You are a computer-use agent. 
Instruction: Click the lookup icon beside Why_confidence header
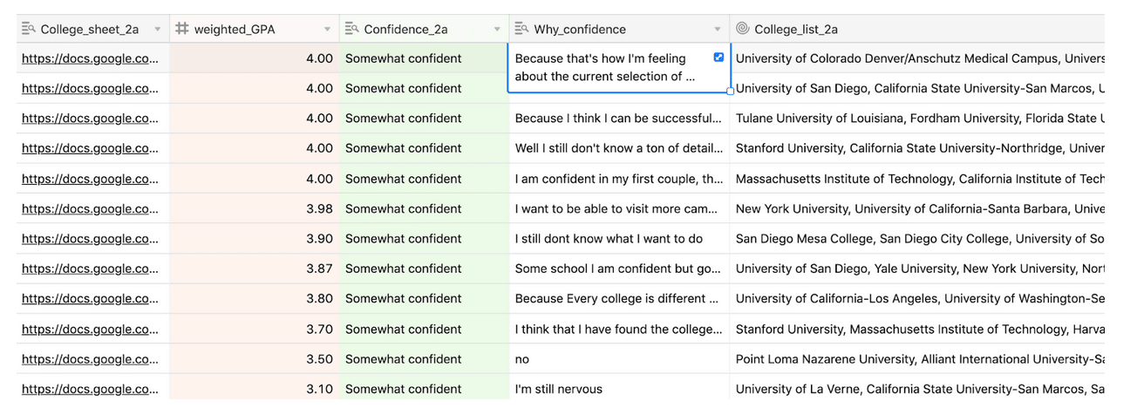pos(521,29)
